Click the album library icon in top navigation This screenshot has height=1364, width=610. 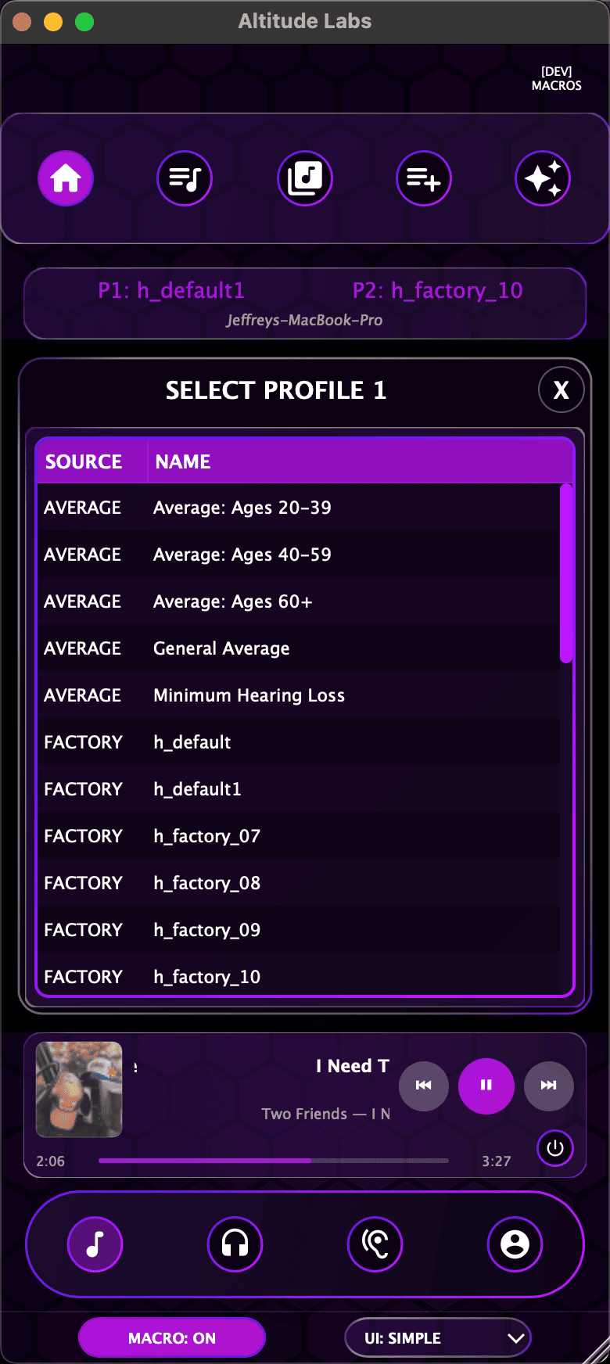tap(305, 178)
